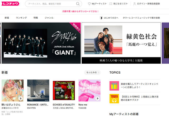Open the bookmark wishlist icon
The width and height of the screenshot is (169, 117).
111,4
